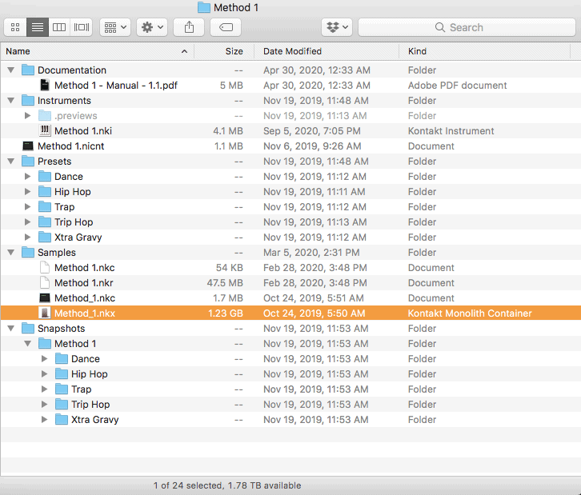Select Trap folder icon under Snapshots
The image size is (581, 495).
coord(61,389)
